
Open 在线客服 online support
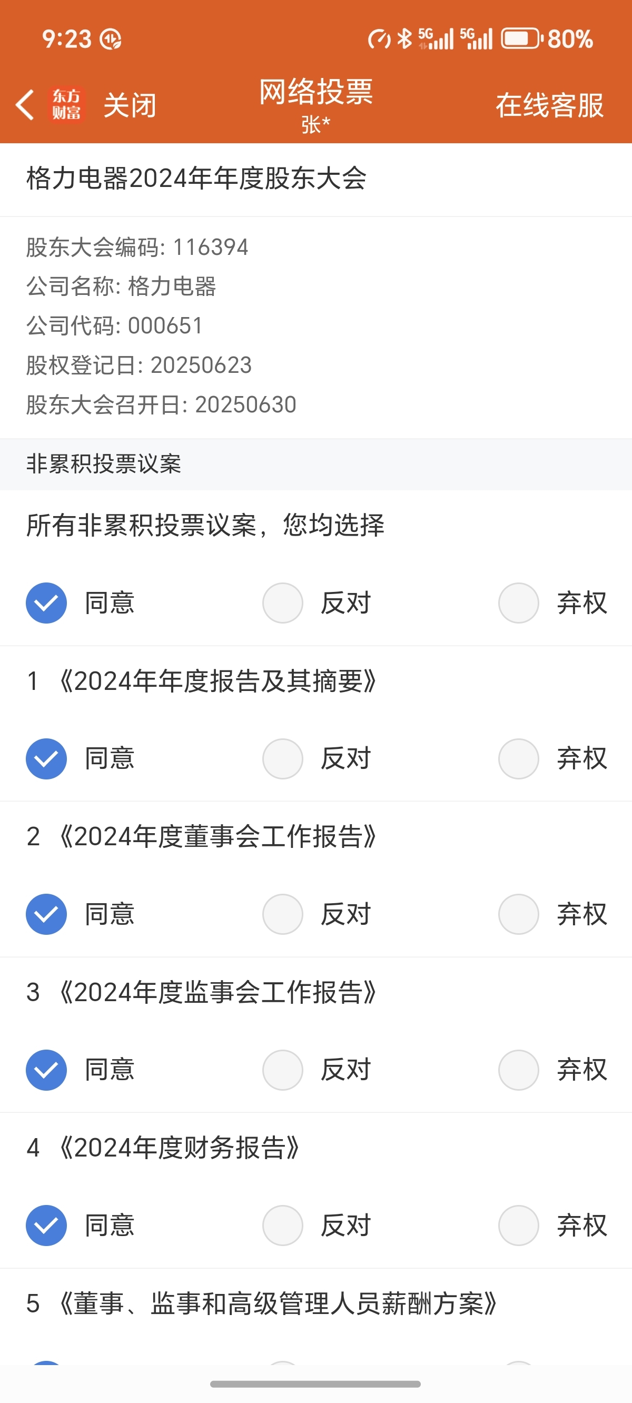(x=550, y=105)
